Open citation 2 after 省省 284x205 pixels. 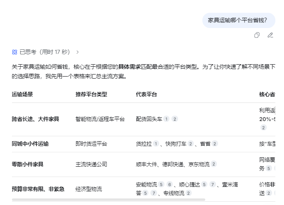coord(215,144)
